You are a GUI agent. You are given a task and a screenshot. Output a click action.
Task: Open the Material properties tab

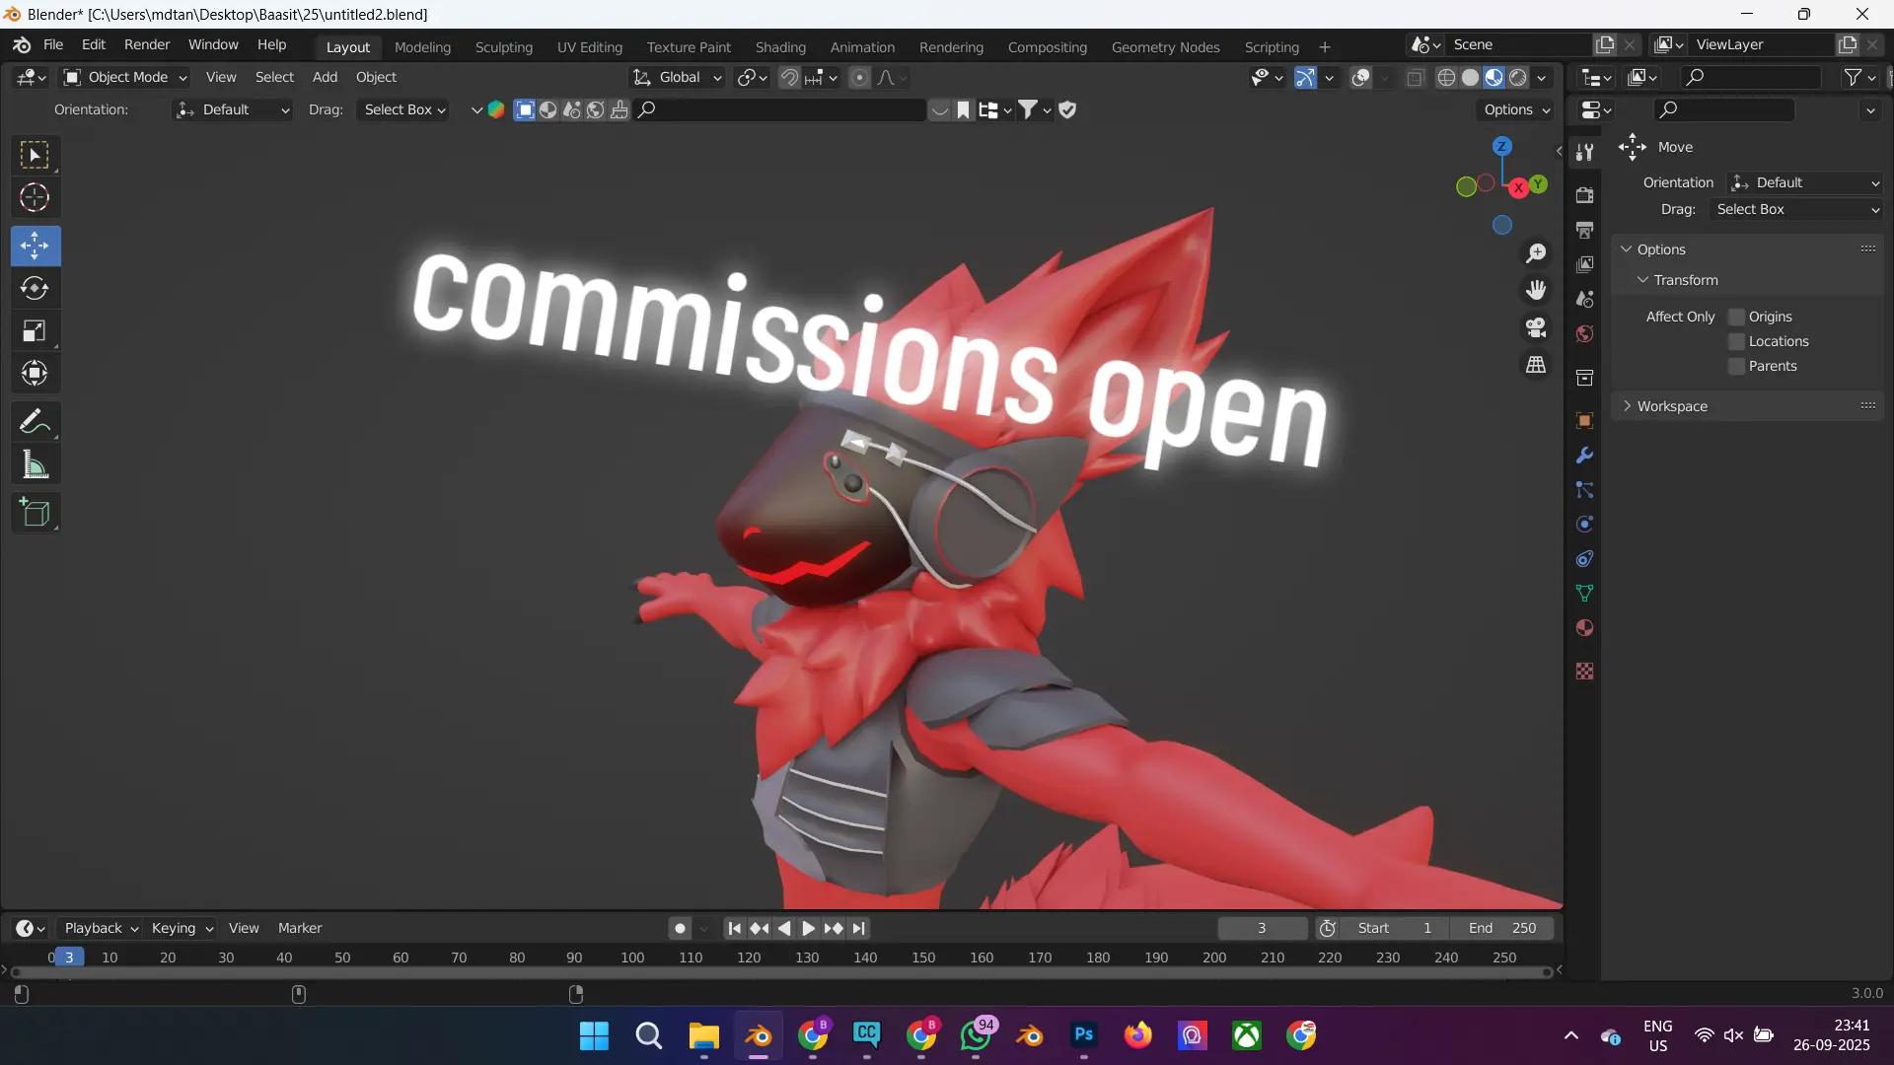[x=1584, y=628]
